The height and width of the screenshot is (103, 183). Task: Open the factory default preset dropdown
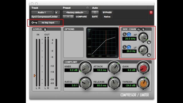pyautogui.click(x=75, y=12)
